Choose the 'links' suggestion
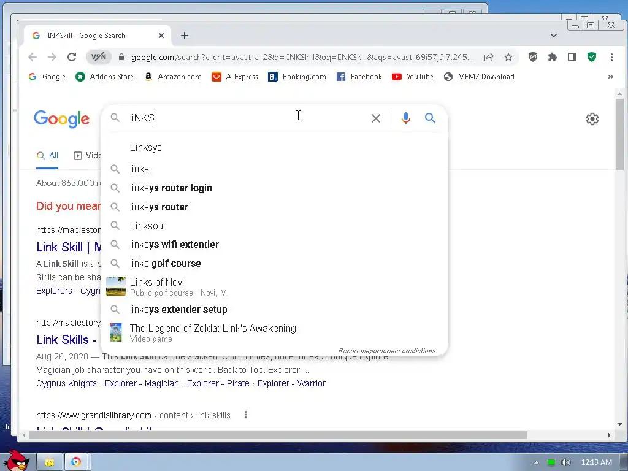The width and height of the screenshot is (628, 471). point(274,169)
